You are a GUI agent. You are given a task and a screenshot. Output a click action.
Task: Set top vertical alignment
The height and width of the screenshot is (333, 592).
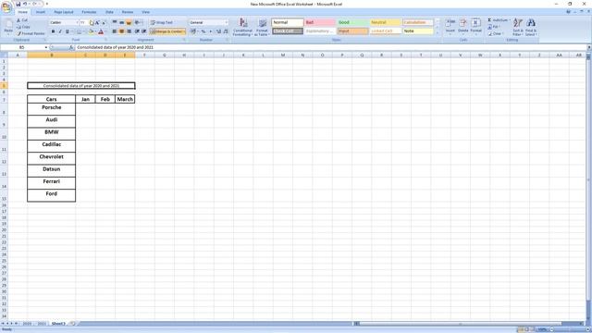click(x=115, y=22)
